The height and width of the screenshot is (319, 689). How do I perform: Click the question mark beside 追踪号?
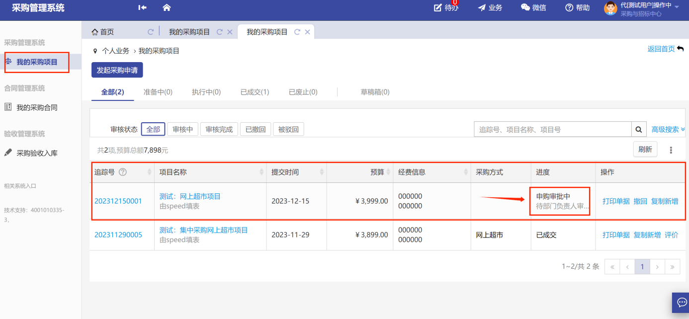[x=122, y=172]
